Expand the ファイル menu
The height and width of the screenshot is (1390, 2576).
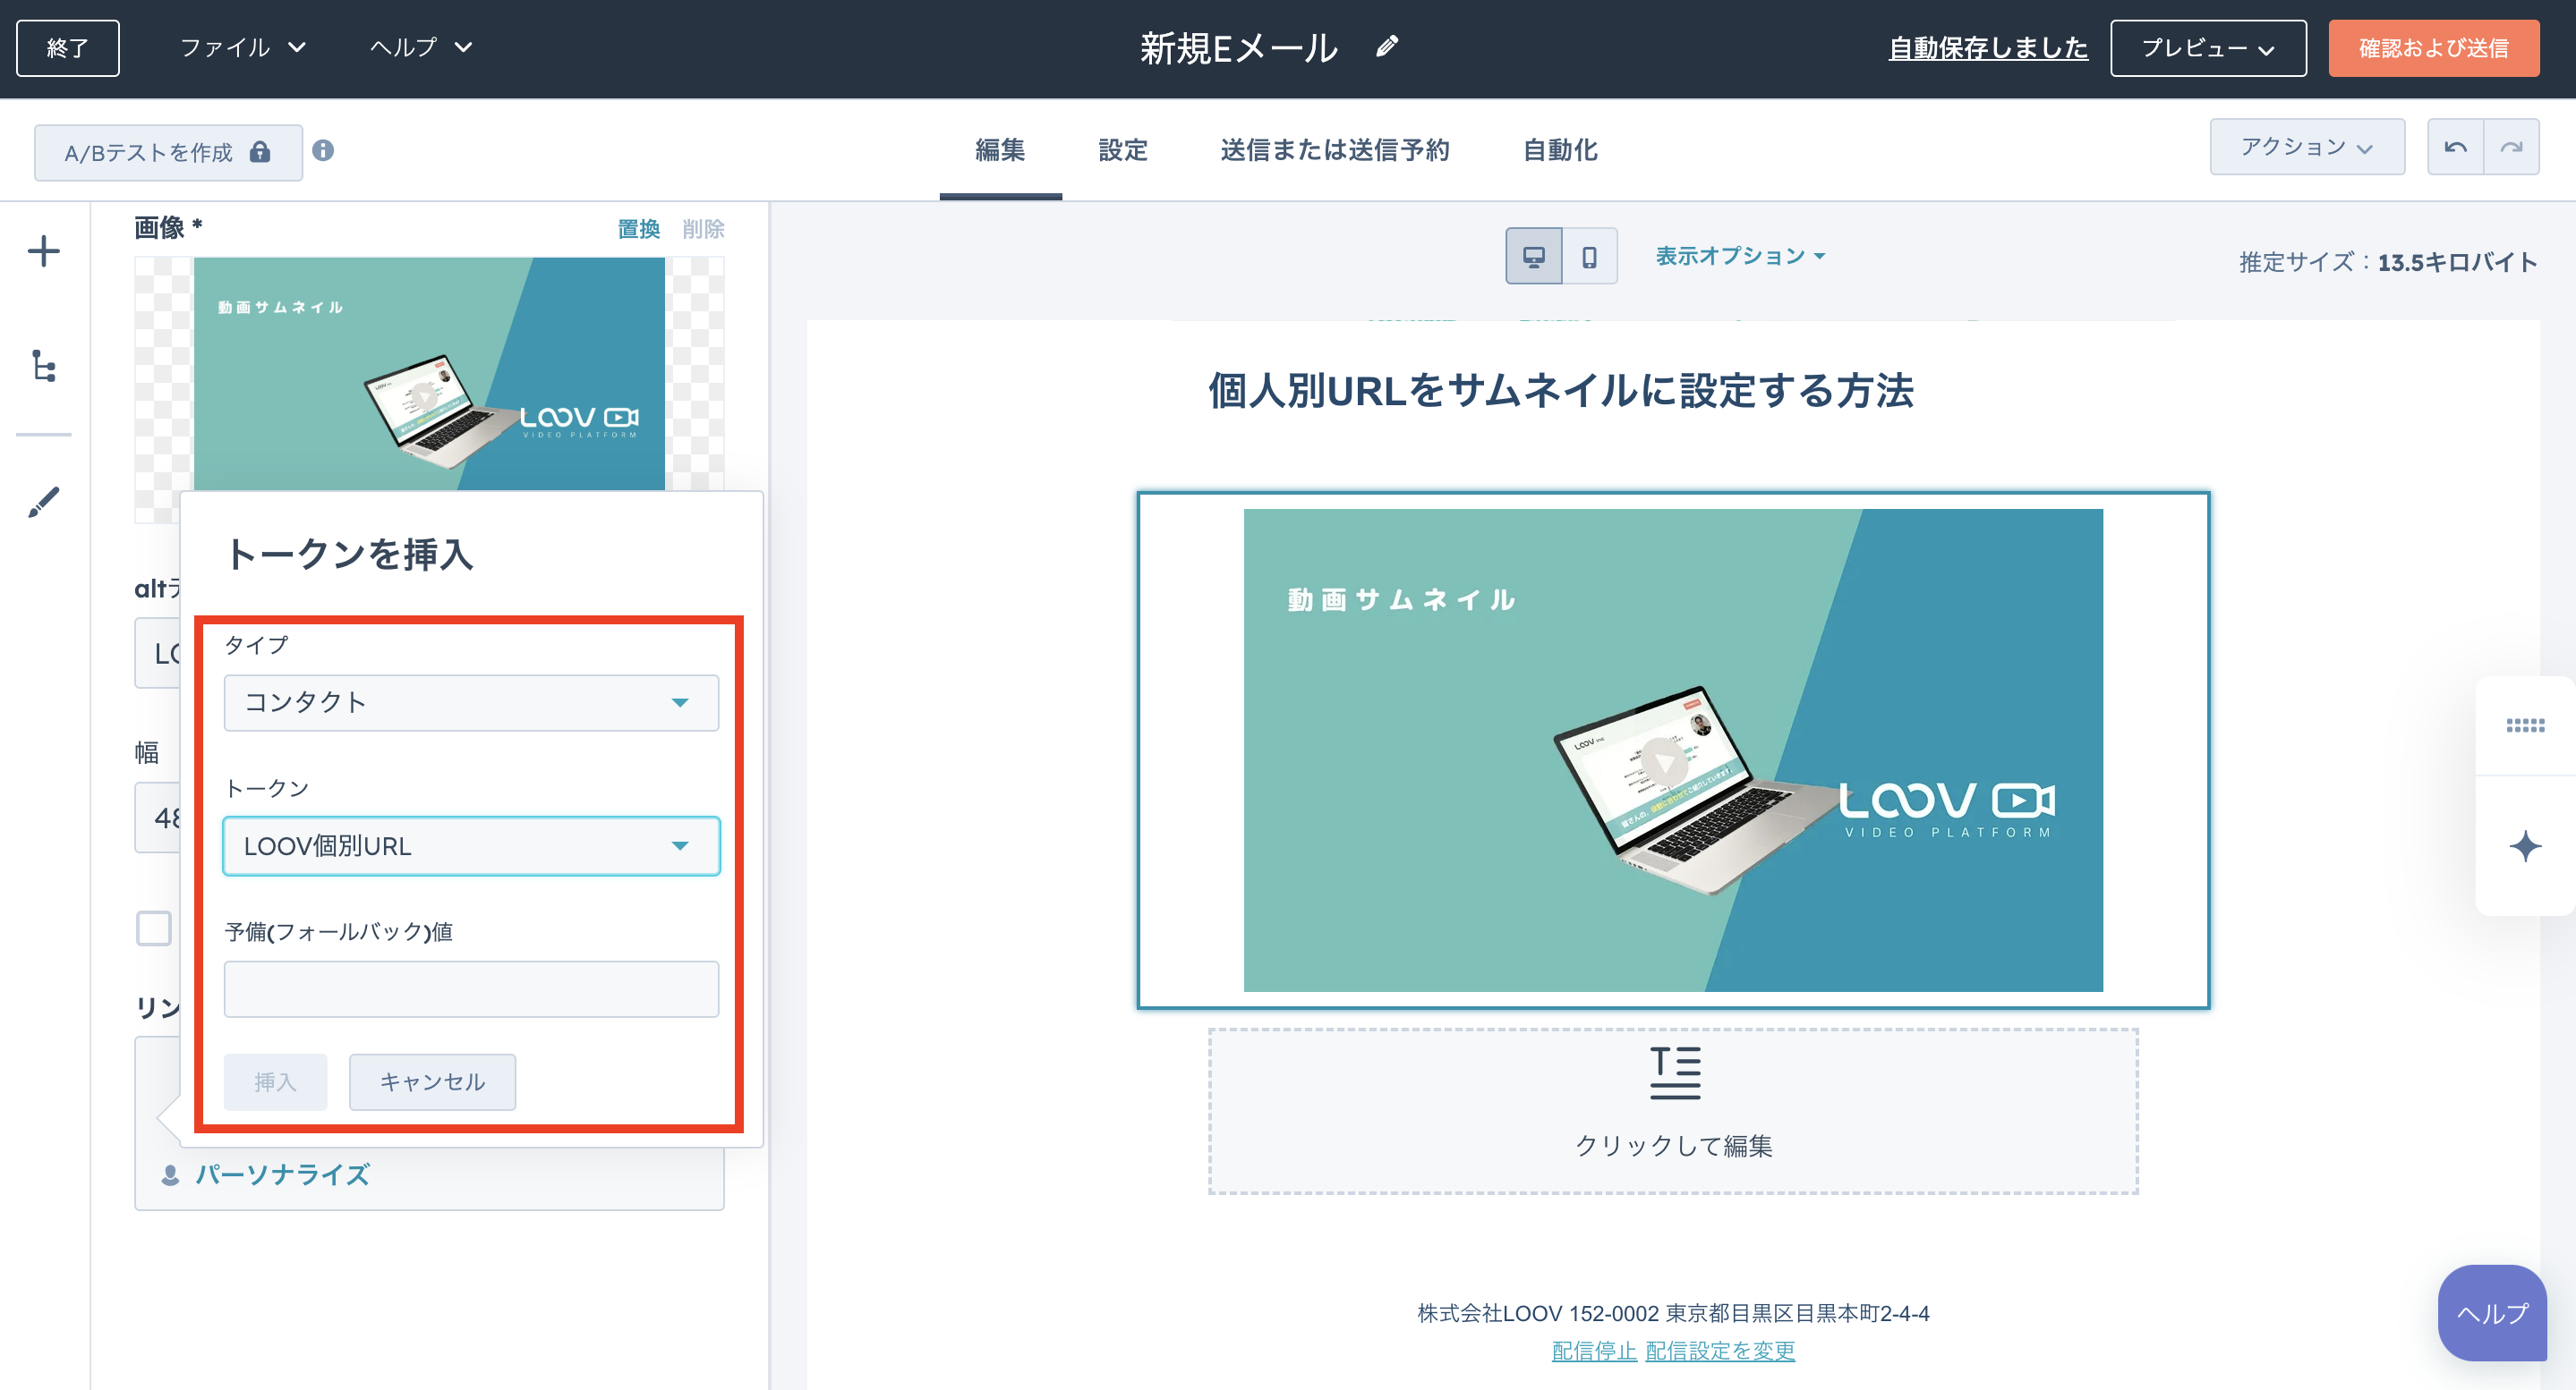[x=242, y=47]
